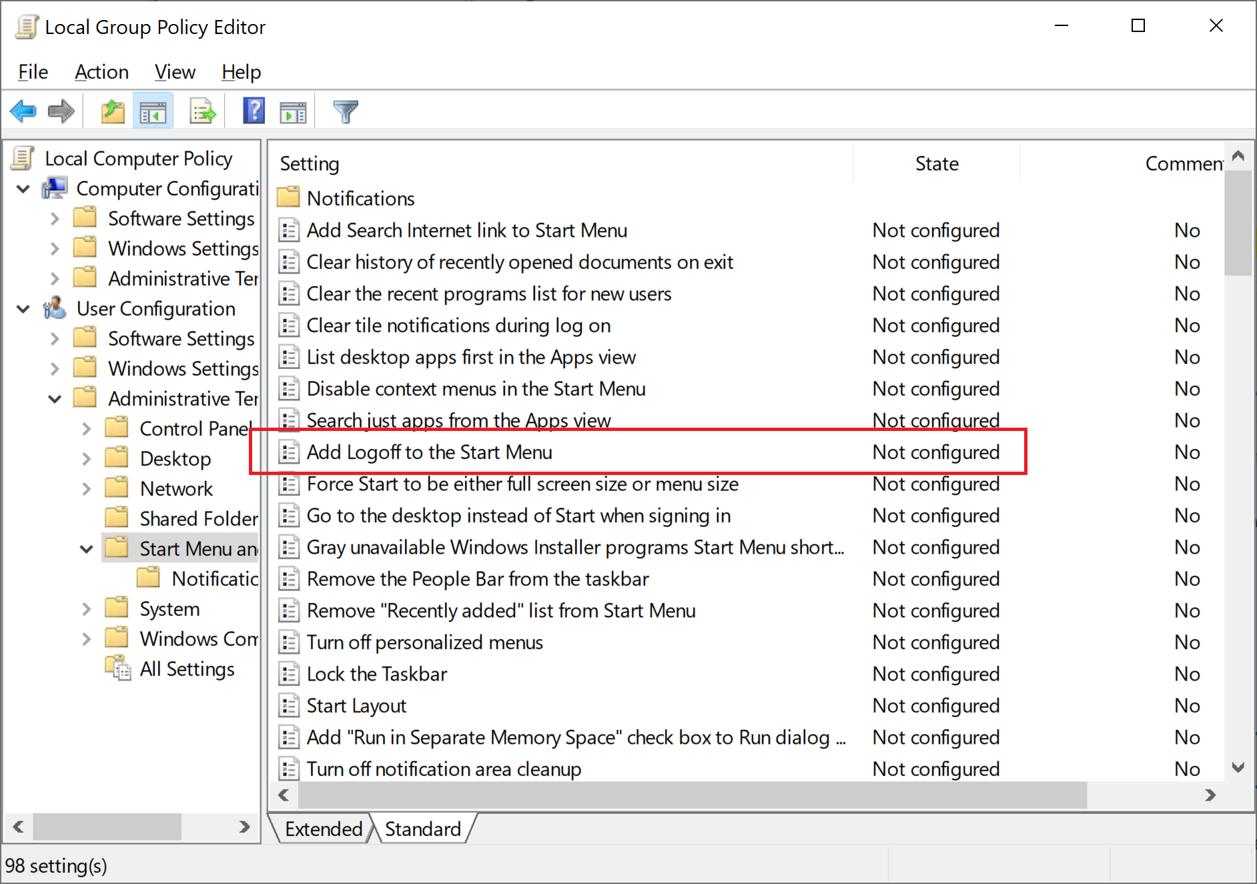The width and height of the screenshot is (1257, 884).
Task: Toggle the action pane visibility
Action: tap(292, 110)
